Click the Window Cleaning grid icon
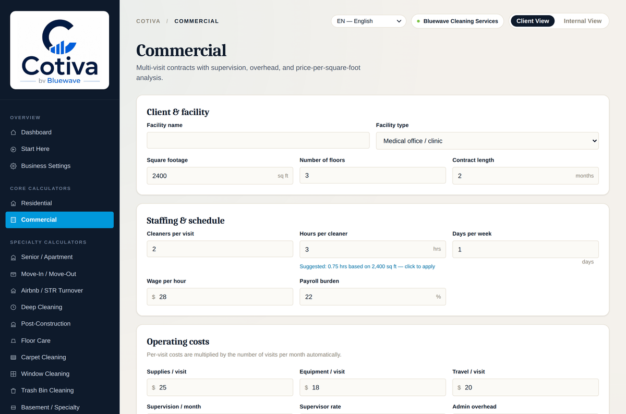The width and height of the screenshot is (626, 414). (x=14, y=374)
